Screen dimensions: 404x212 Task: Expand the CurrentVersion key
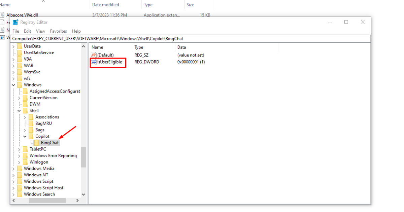pyautogui.click(x=19, y=98)
